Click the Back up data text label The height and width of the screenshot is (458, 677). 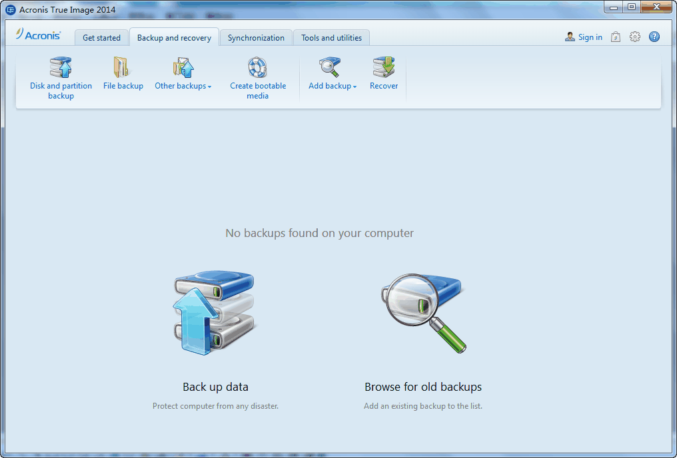215,387
